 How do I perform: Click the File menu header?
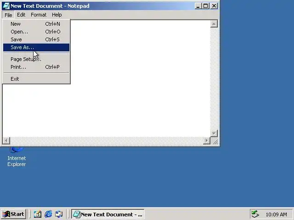(x=8, y=15)
